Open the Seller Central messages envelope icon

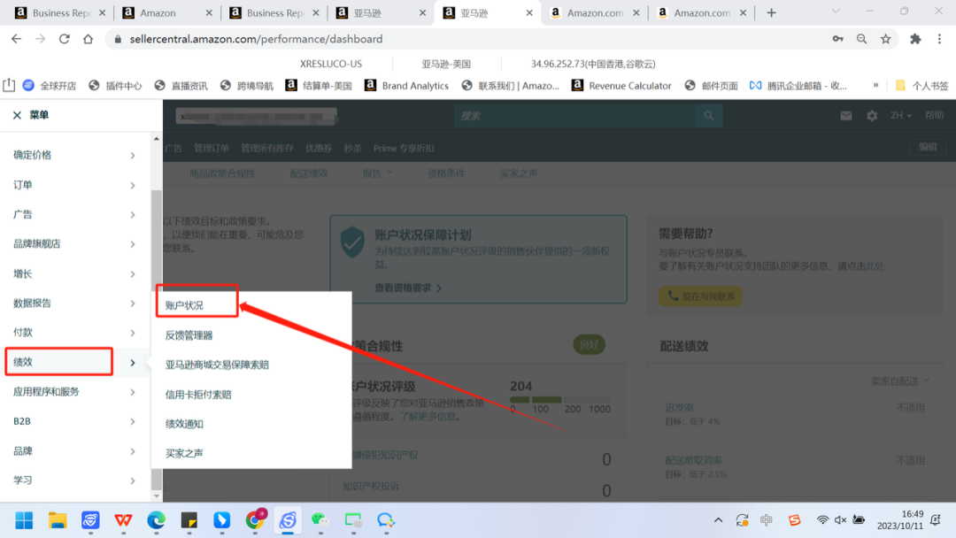tap(845, 115)
